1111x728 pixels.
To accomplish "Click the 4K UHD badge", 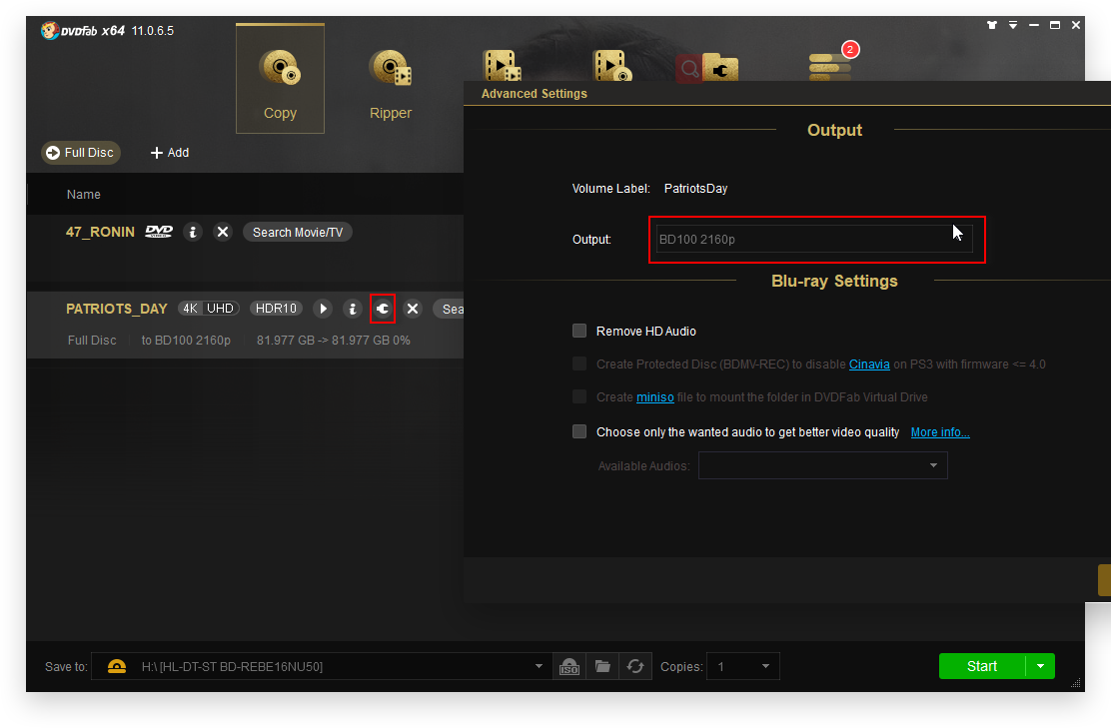I will tap(208, 309).
